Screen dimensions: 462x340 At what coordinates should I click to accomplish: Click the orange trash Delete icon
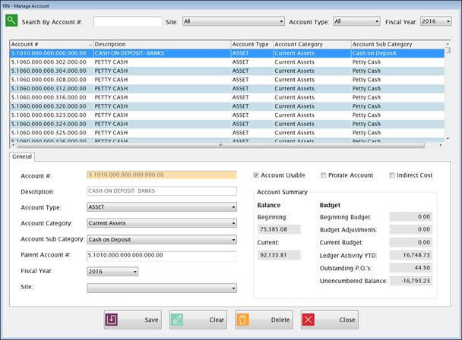click(242, 320)
